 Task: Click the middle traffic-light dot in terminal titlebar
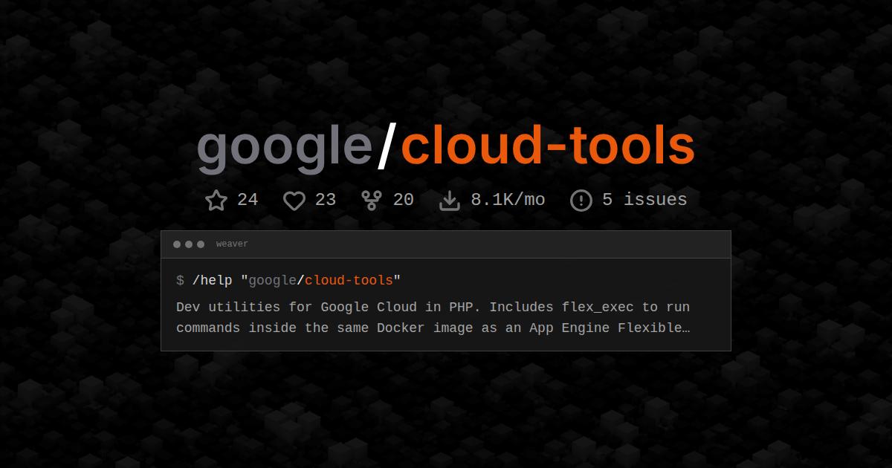pyautogui.click(x=188, y=244)
